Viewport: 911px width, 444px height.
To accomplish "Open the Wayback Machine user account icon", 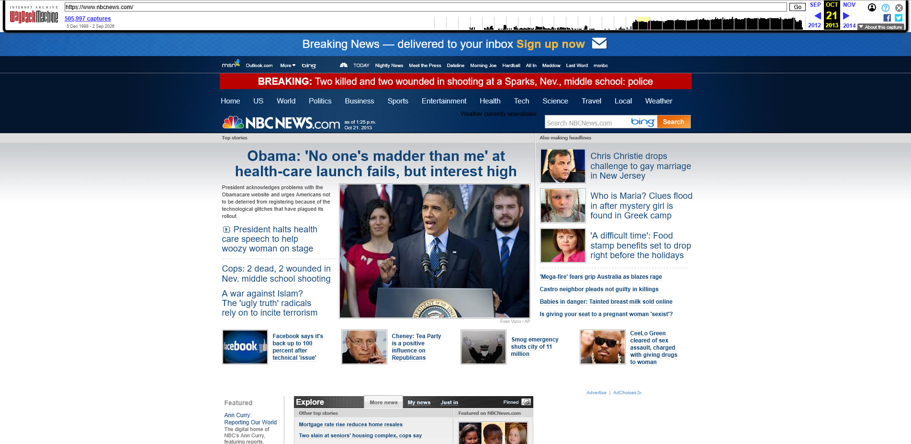I will point(872,7).
